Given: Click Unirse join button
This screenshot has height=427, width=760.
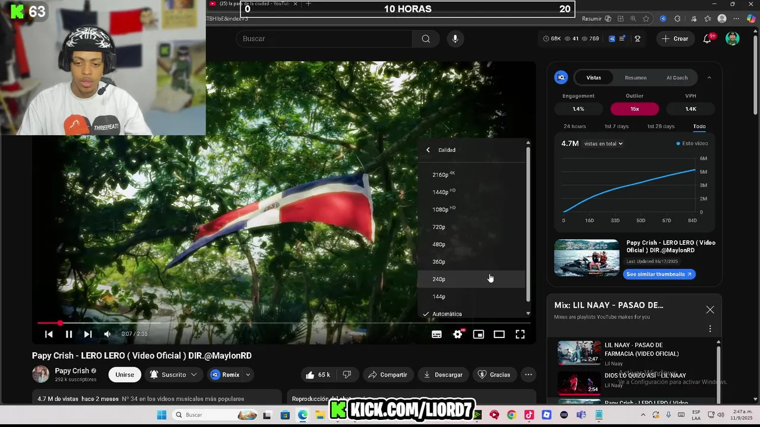Looking at the screenshot, I should [125, 375].
